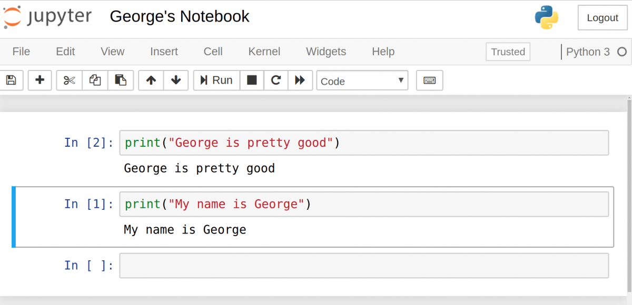Paste cells below clipboard icon
Viewport: 632px width, 305px height.
tap(121, 80)
